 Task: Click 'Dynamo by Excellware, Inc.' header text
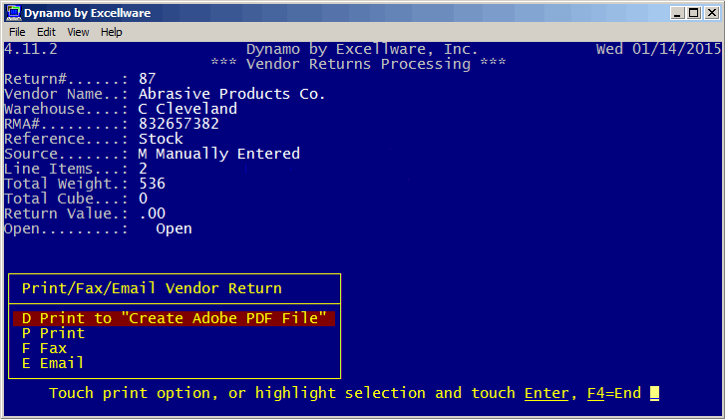(362, 49)
